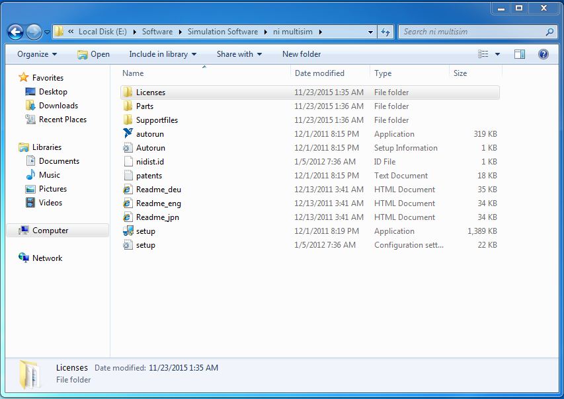Click the ID File type cell
564x399 pixels.
point(385,162)
